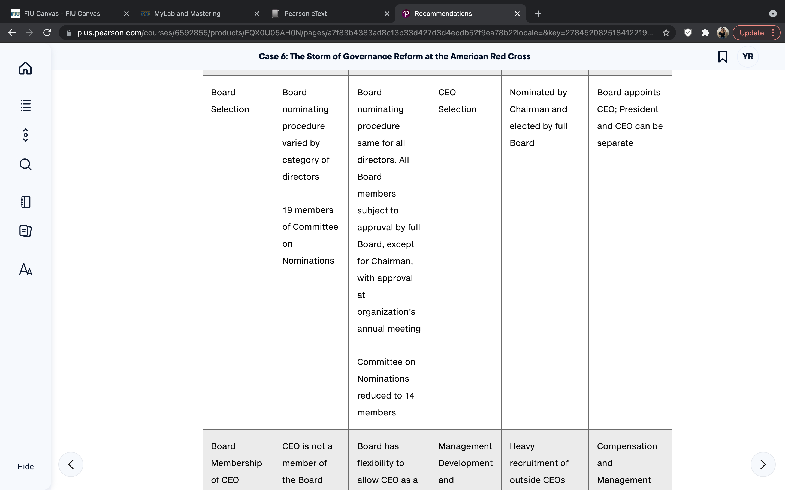
Task: Open the text size display settings icon
Action: coord(25,269)
